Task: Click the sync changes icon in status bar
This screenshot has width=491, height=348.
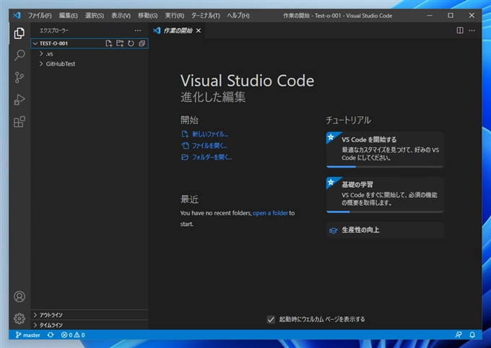Action: coord(51,335)
